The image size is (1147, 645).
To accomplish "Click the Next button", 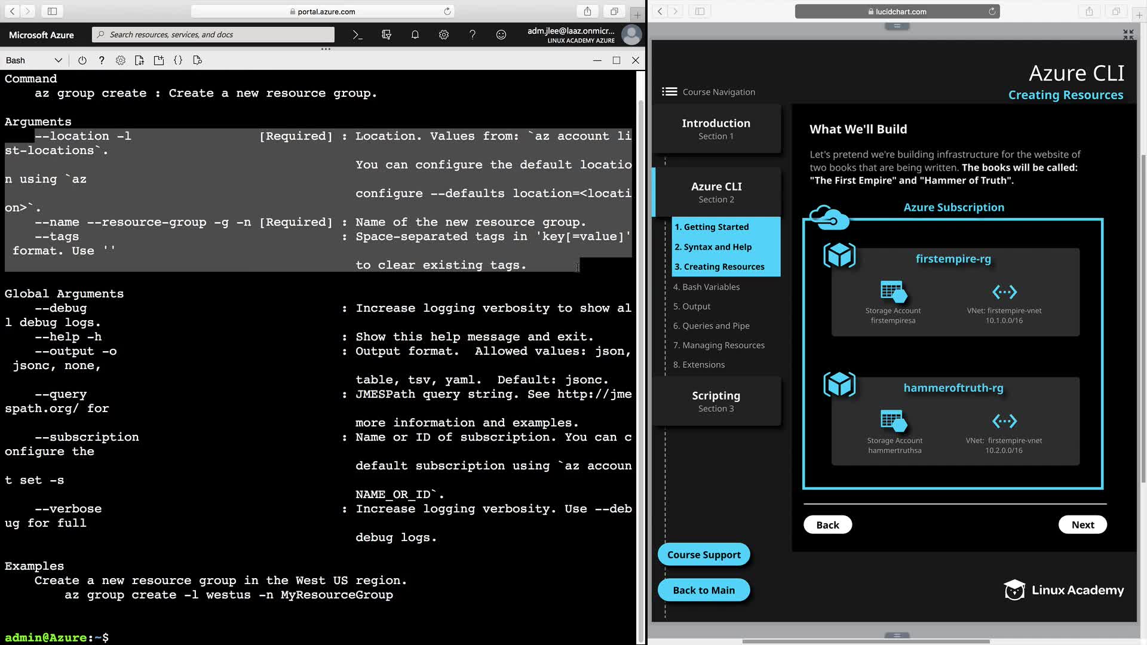I will 1082,524.
